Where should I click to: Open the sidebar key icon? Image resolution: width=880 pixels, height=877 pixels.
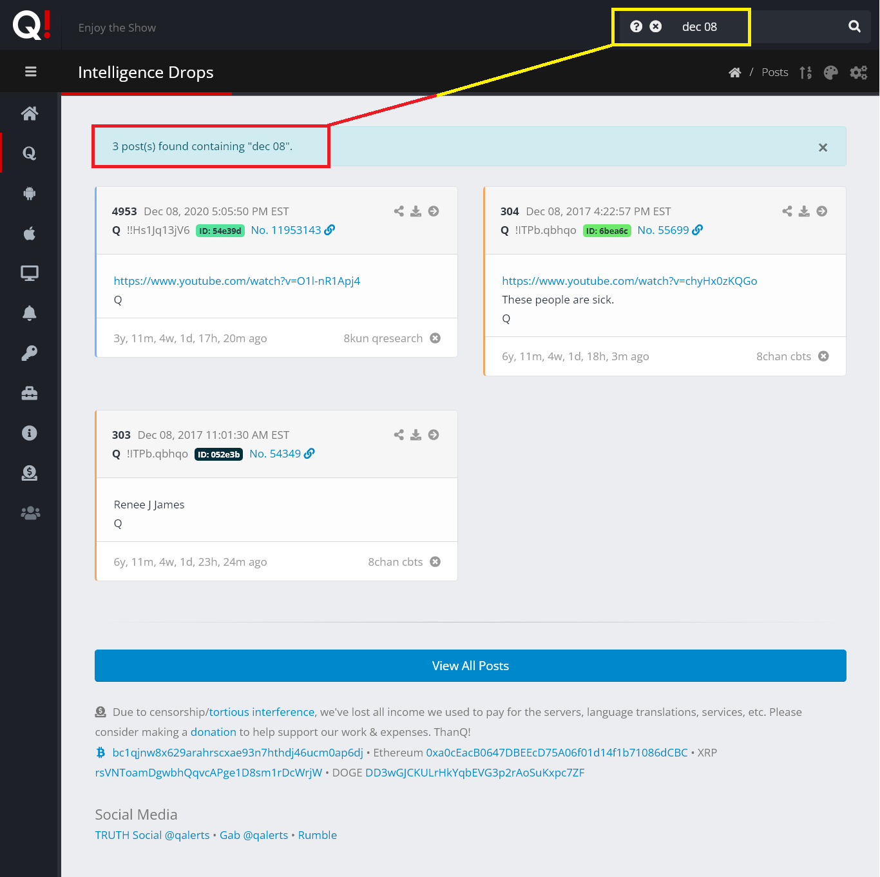tap(30, 353)
